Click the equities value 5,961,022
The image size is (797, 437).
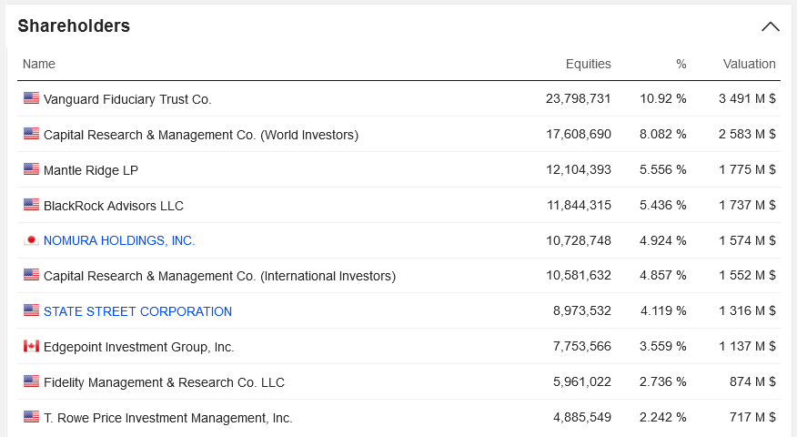pyautogui.click(x=582, y=381)
